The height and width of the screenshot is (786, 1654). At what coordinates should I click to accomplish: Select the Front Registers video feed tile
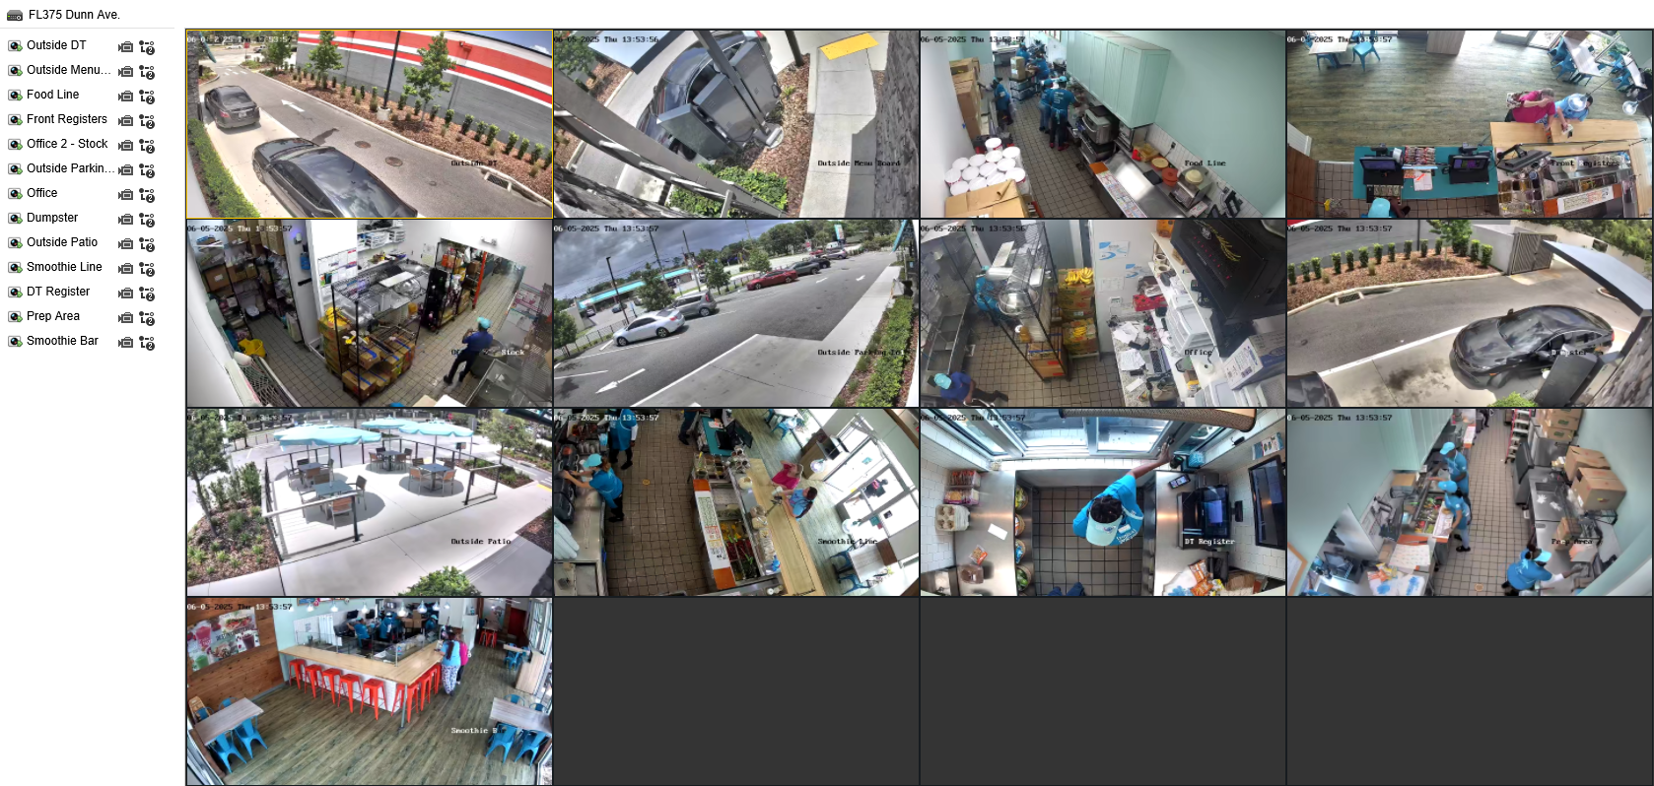[x=1469, y=124]
